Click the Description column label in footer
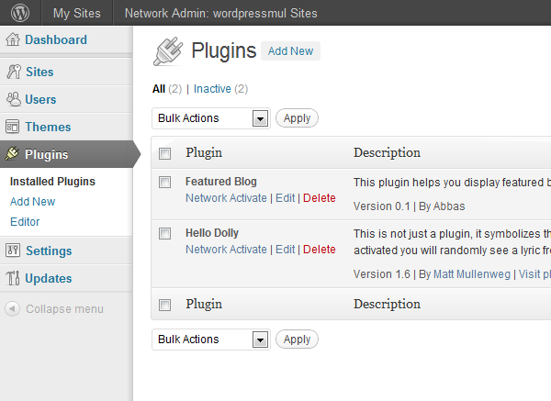The height and width of the screenshot is (401, 551). point(387,304)
